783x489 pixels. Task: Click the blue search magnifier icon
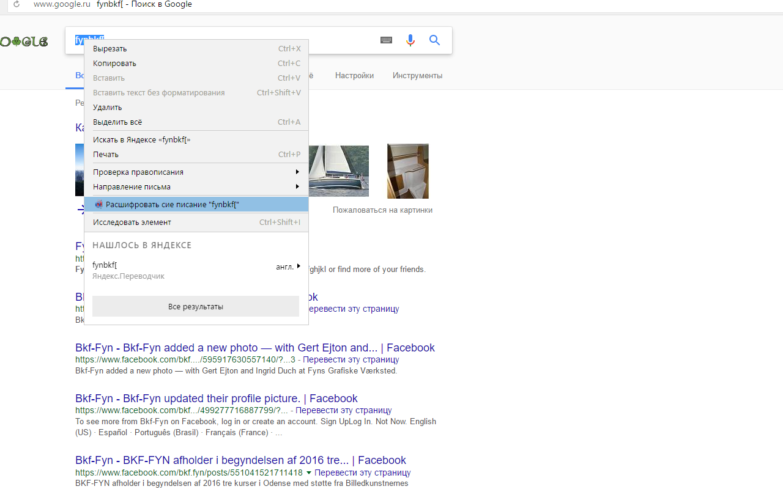coord(435,40)
